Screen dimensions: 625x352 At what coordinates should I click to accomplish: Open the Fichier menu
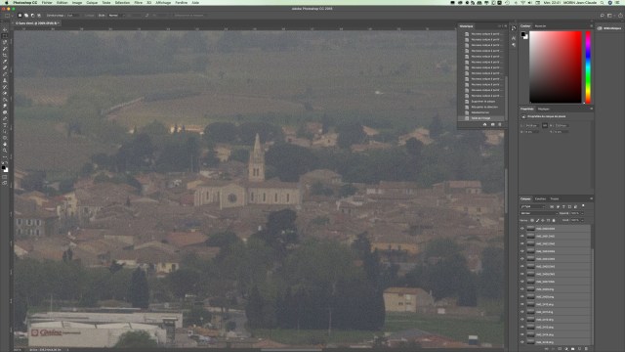[47, 2]
